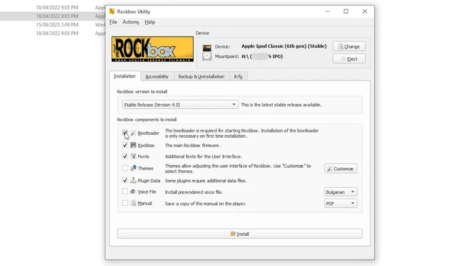
Task: Uncheck the Rockbox firmware checkbox
Action: (x=125, y=145)
